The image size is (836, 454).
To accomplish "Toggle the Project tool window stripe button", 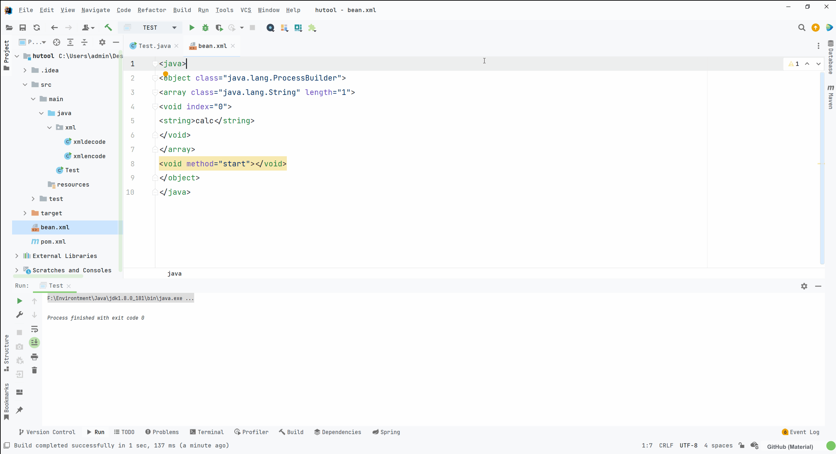I will 6,55.
